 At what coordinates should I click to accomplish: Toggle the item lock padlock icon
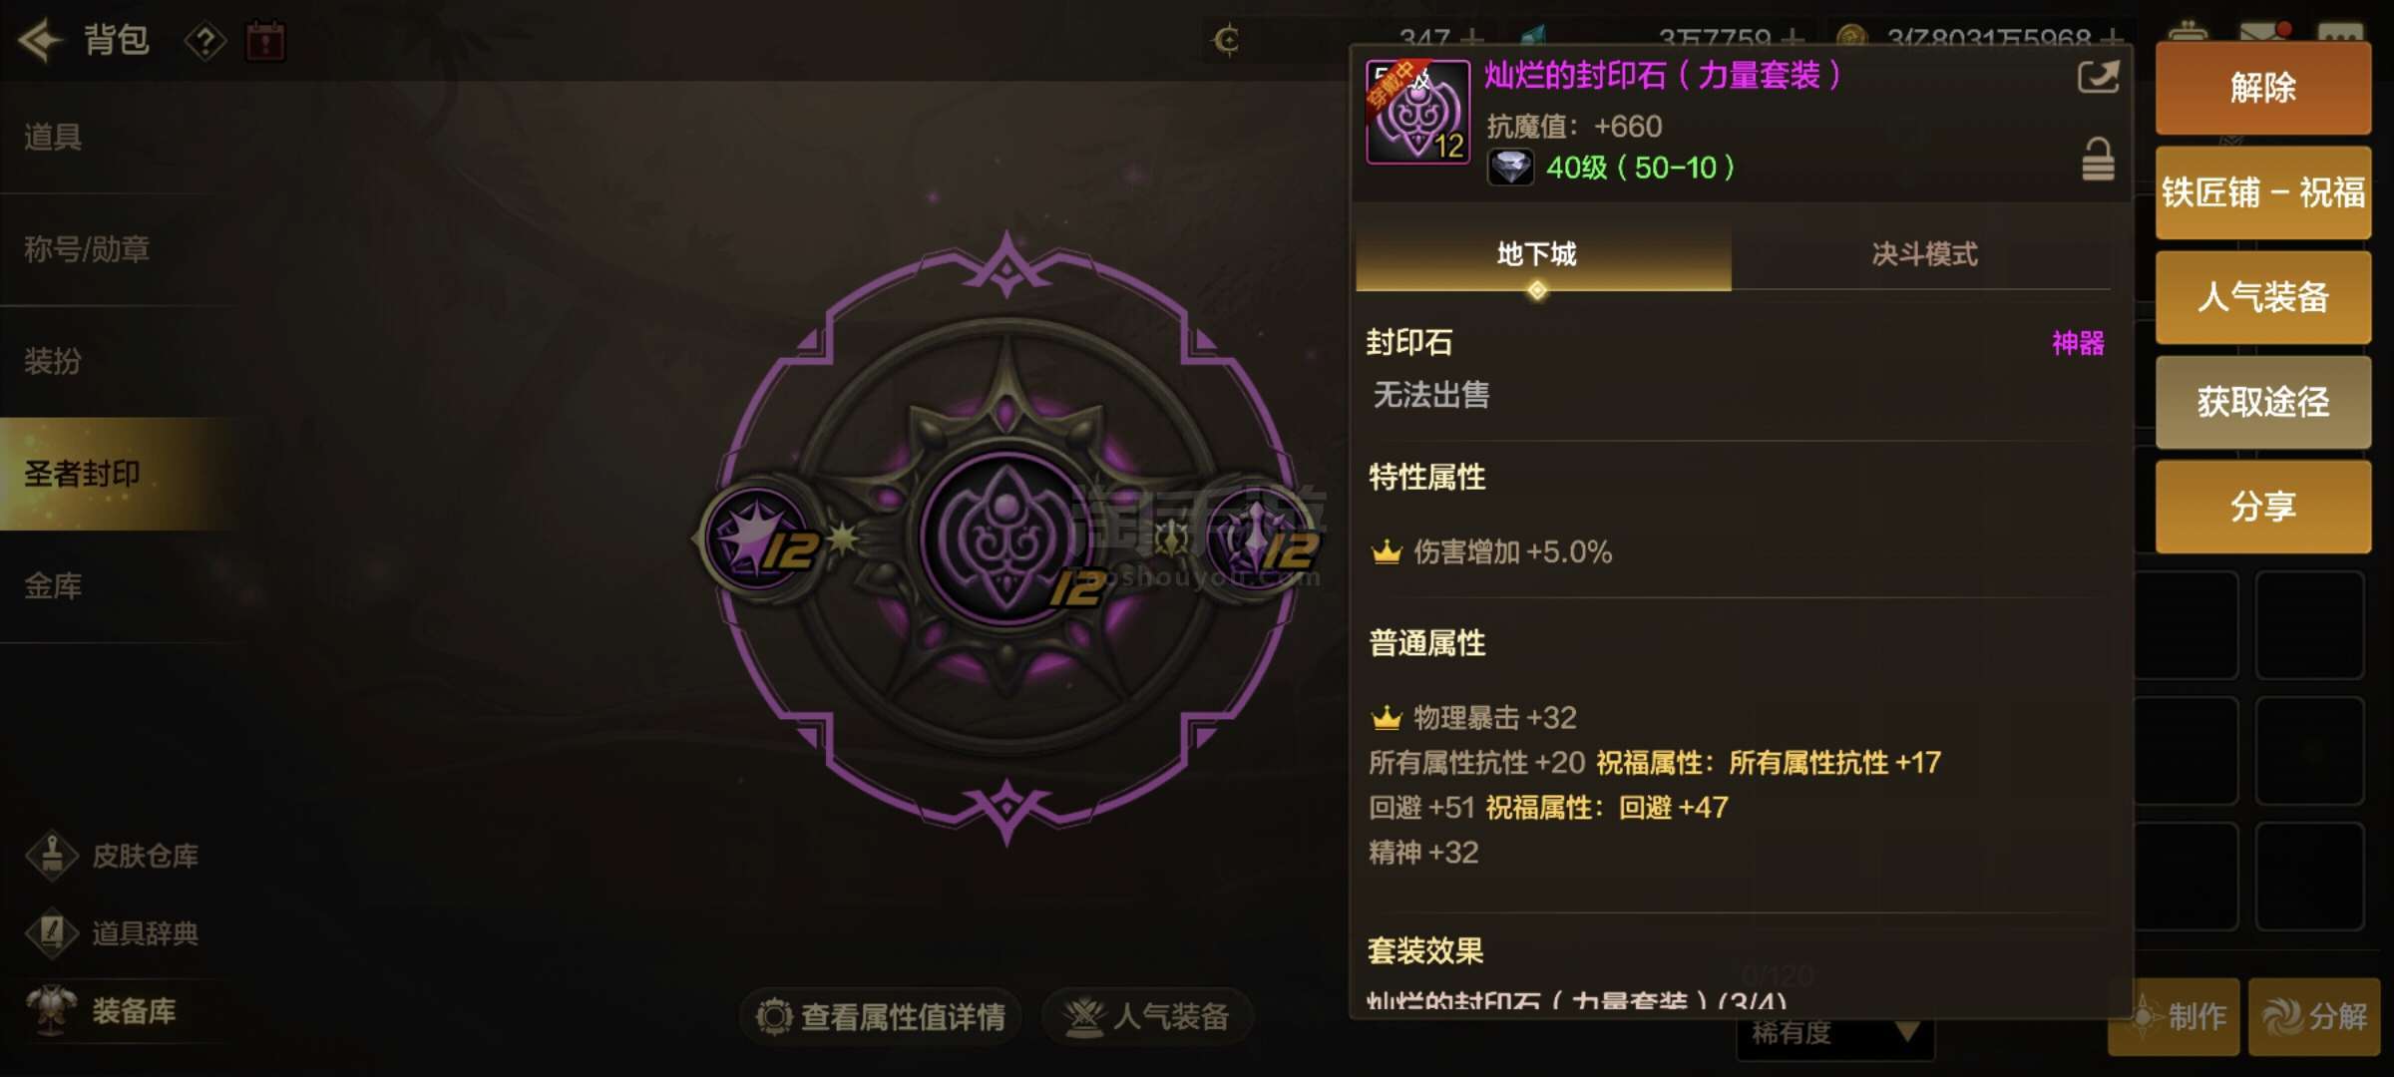(x=2098, y=161)
